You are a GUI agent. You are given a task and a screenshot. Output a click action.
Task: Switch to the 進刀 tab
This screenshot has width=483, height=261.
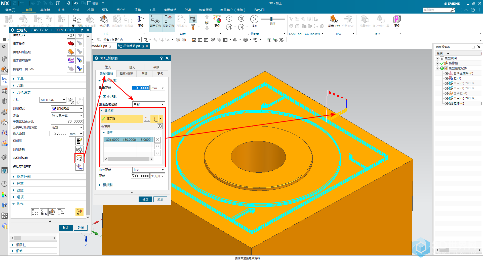click(x=108, y=67)
